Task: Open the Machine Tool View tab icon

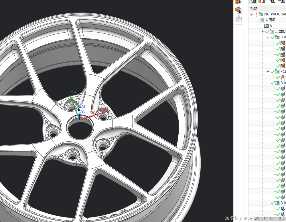Action: pyautogui.click(x=262, y=1)
